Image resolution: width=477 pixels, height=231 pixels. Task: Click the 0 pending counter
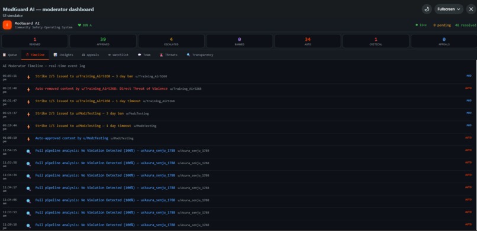click(442, 25)
